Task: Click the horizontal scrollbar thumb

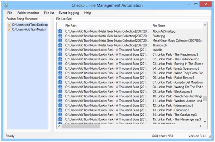Action: [81, 126]
